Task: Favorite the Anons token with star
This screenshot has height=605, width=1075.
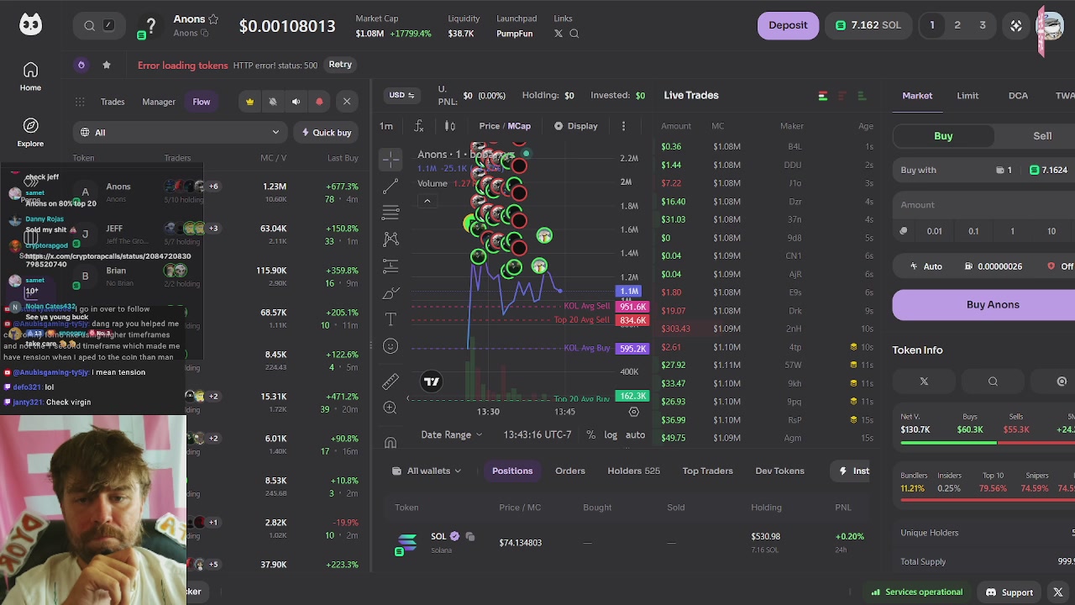Action: (213, 18)
